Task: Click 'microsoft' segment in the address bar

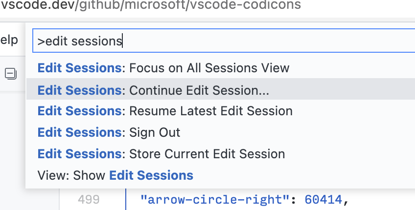Action: click(x=155, y=5)
